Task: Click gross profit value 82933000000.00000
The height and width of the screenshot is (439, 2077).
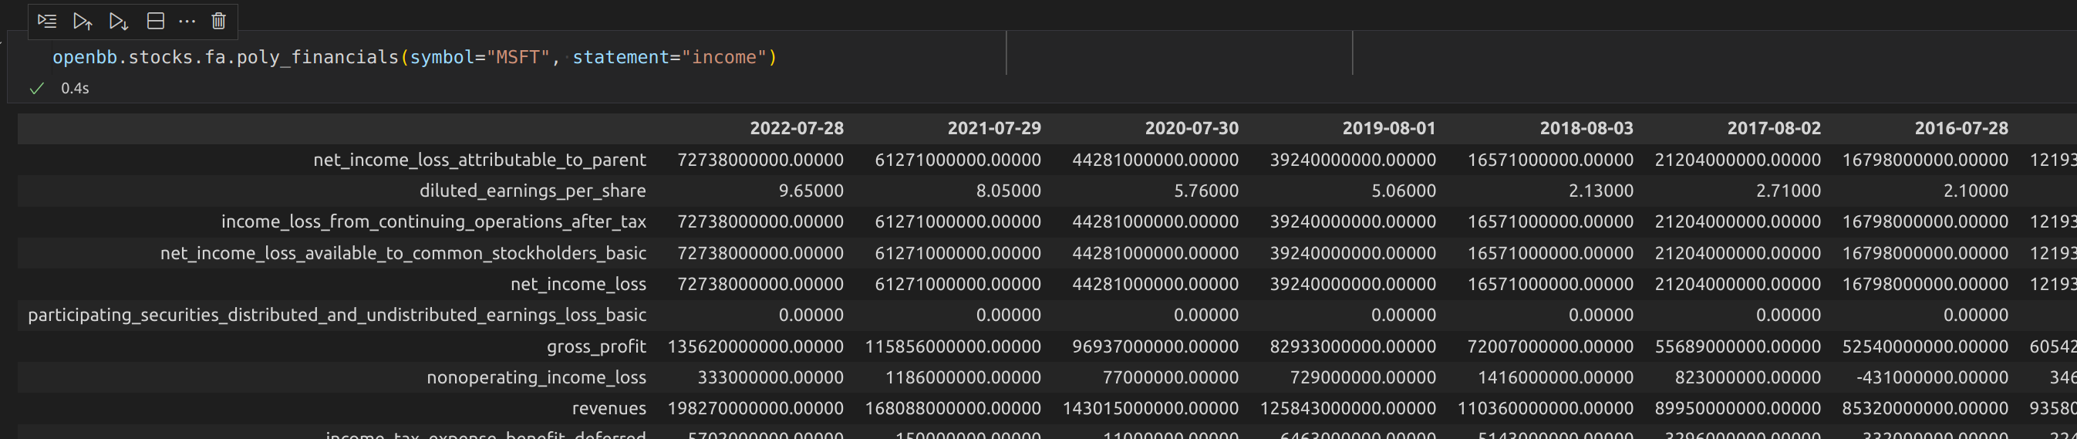Action: click(x=1353, y=347)
